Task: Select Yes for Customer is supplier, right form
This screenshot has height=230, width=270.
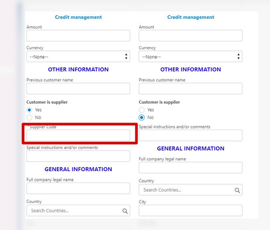Action: (x=141, y=110)
